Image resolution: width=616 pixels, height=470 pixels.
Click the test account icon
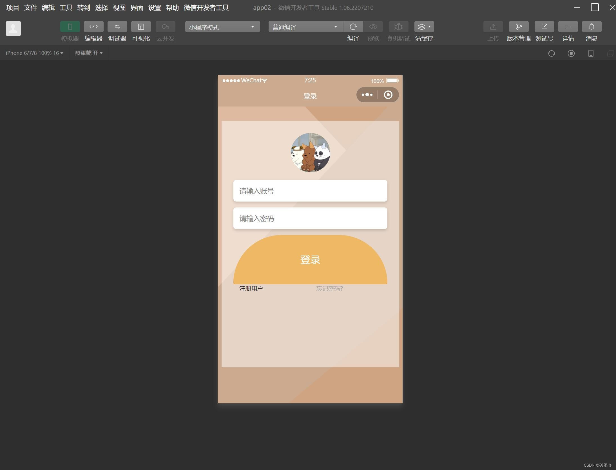tap(544, 27)
